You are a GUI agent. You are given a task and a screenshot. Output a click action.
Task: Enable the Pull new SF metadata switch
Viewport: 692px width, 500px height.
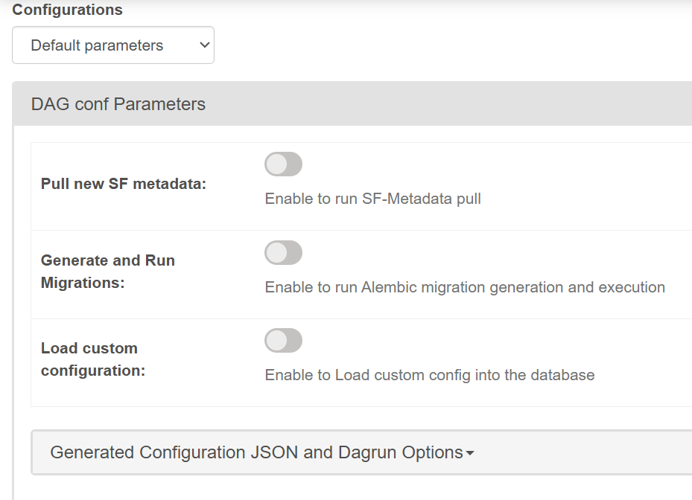(x=283, y=164)
